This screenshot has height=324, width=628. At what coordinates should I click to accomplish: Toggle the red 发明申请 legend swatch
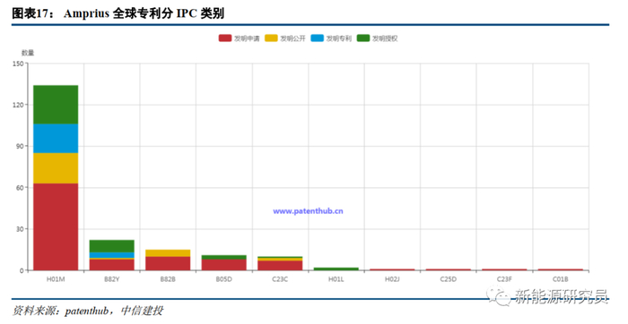(x=225, y=38)
